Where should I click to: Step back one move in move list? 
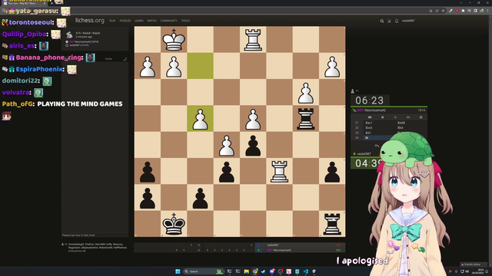(383, 117)
